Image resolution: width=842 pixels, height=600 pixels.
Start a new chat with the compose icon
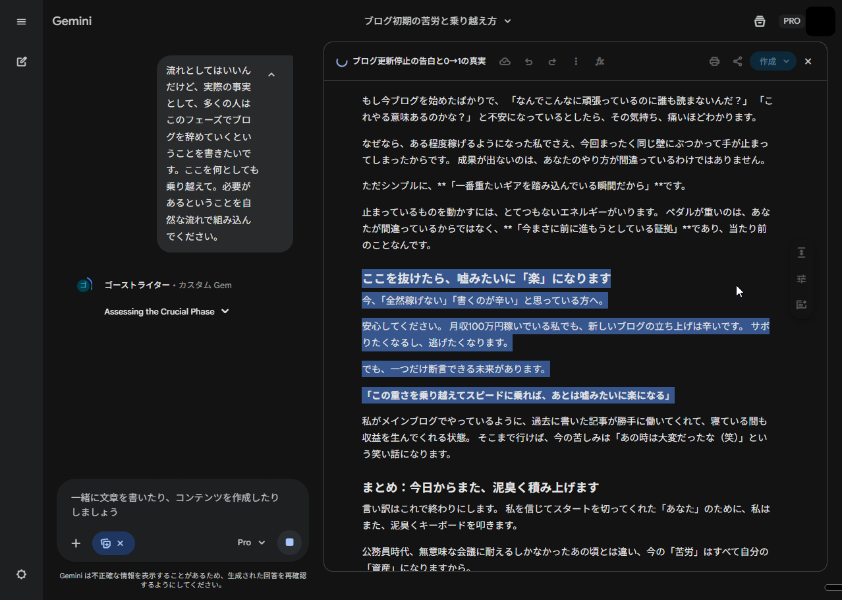coord(21,61)
